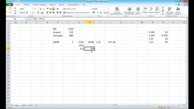194x109 pixels.
Task: Click the Paste (Вставить) clipboard button
Action: 10,10
